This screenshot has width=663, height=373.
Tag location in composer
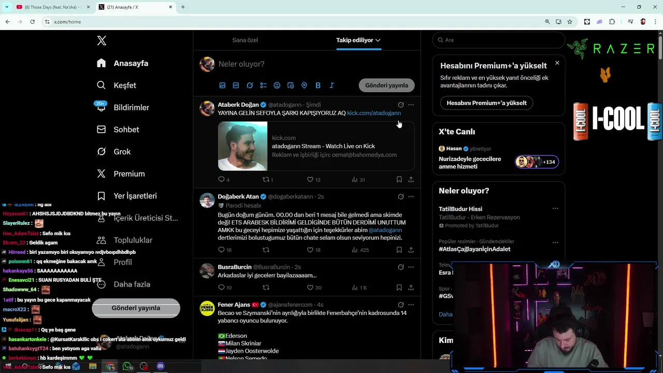304,85
